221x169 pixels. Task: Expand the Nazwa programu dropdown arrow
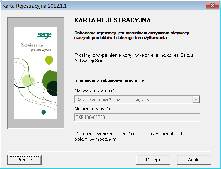click(196, 99)
